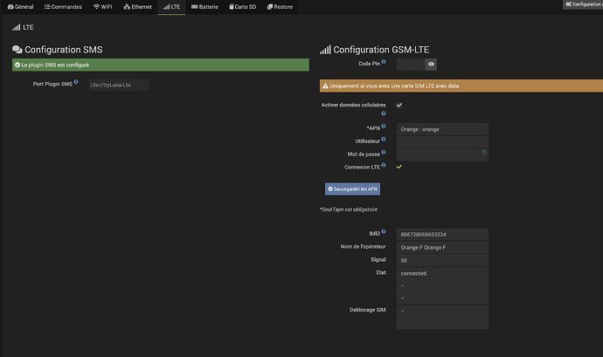
Task: Click the Connexion LTE green checkmark
Action: [x=399, y=167]
